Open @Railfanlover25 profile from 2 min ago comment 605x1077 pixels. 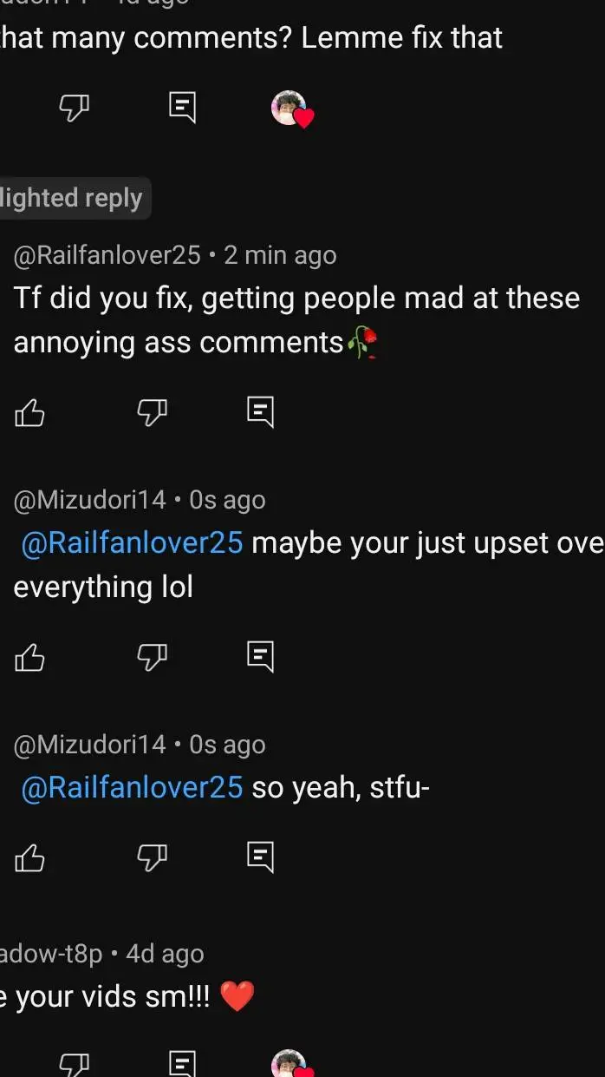tap(107, 255)
